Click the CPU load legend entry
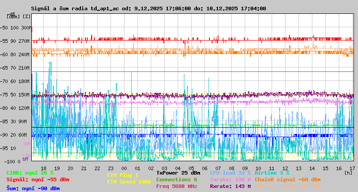Image resolution: width=358 pixels, height=192 pixels. pos(230,172)
